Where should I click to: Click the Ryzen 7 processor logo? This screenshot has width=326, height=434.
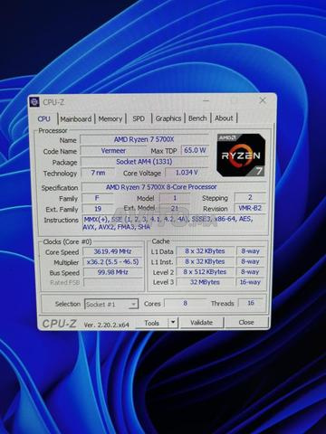tap(241, 155)
